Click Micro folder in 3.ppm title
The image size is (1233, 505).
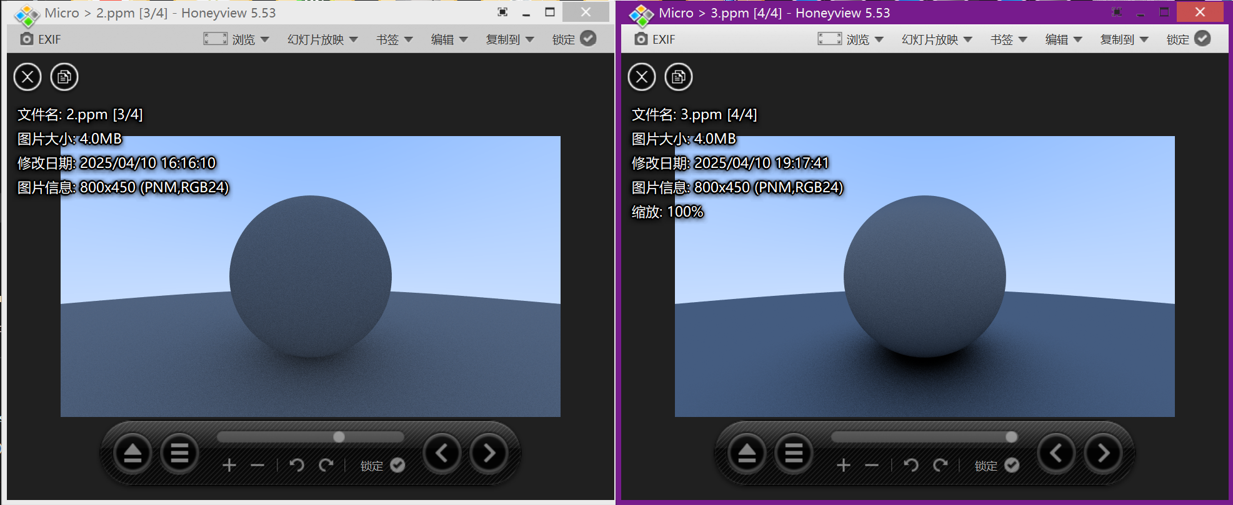pyautogui.click(x=676, y=13)
